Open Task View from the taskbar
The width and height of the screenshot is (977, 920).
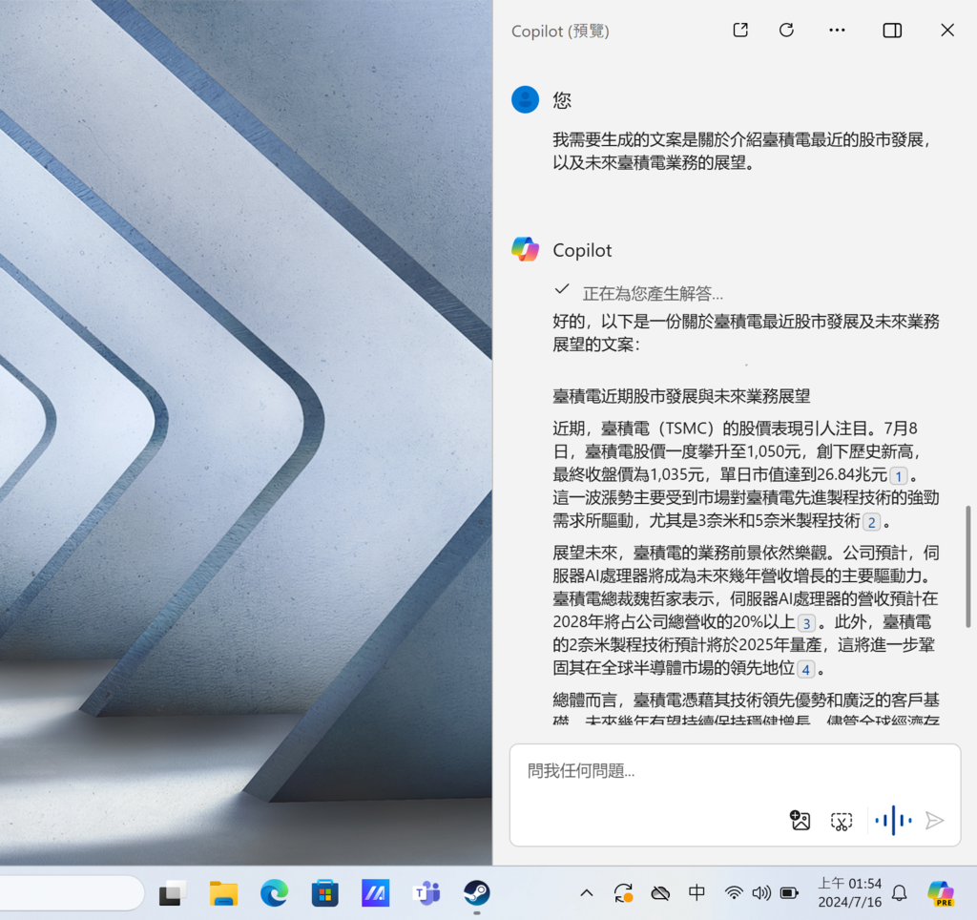point(173,894)
